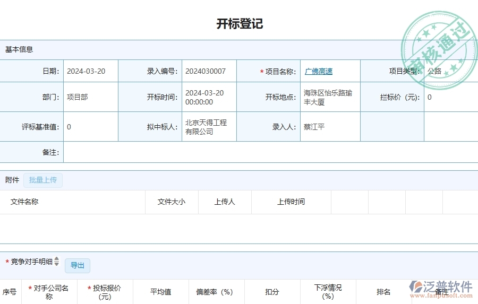Click the 录入编号 field label
This screenshot has width=478, height=304.
pos(162,71)
